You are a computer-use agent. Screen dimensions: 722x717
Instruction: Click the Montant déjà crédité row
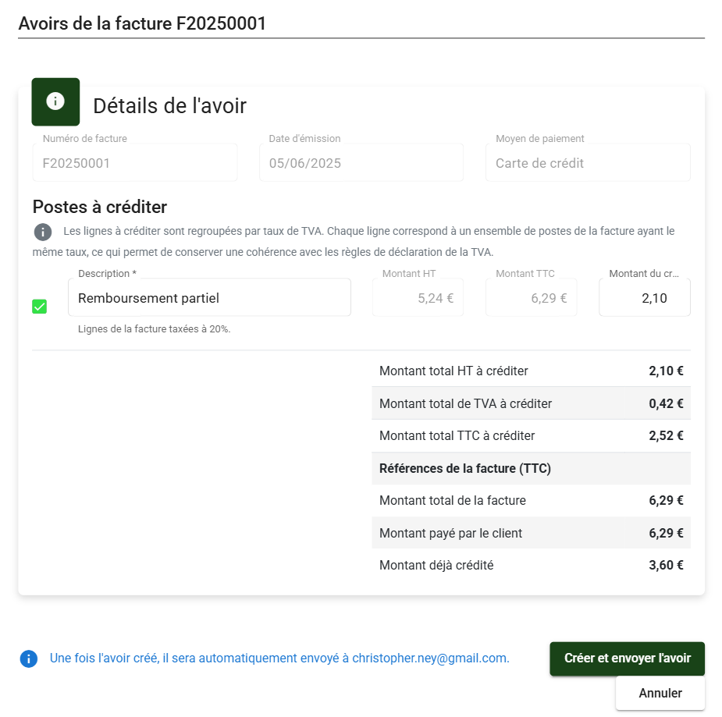(x=531, y=565)
